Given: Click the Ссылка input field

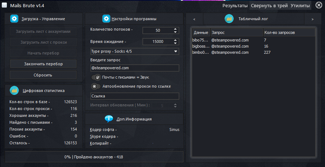Looking at the screenshot, I should 135,96.
